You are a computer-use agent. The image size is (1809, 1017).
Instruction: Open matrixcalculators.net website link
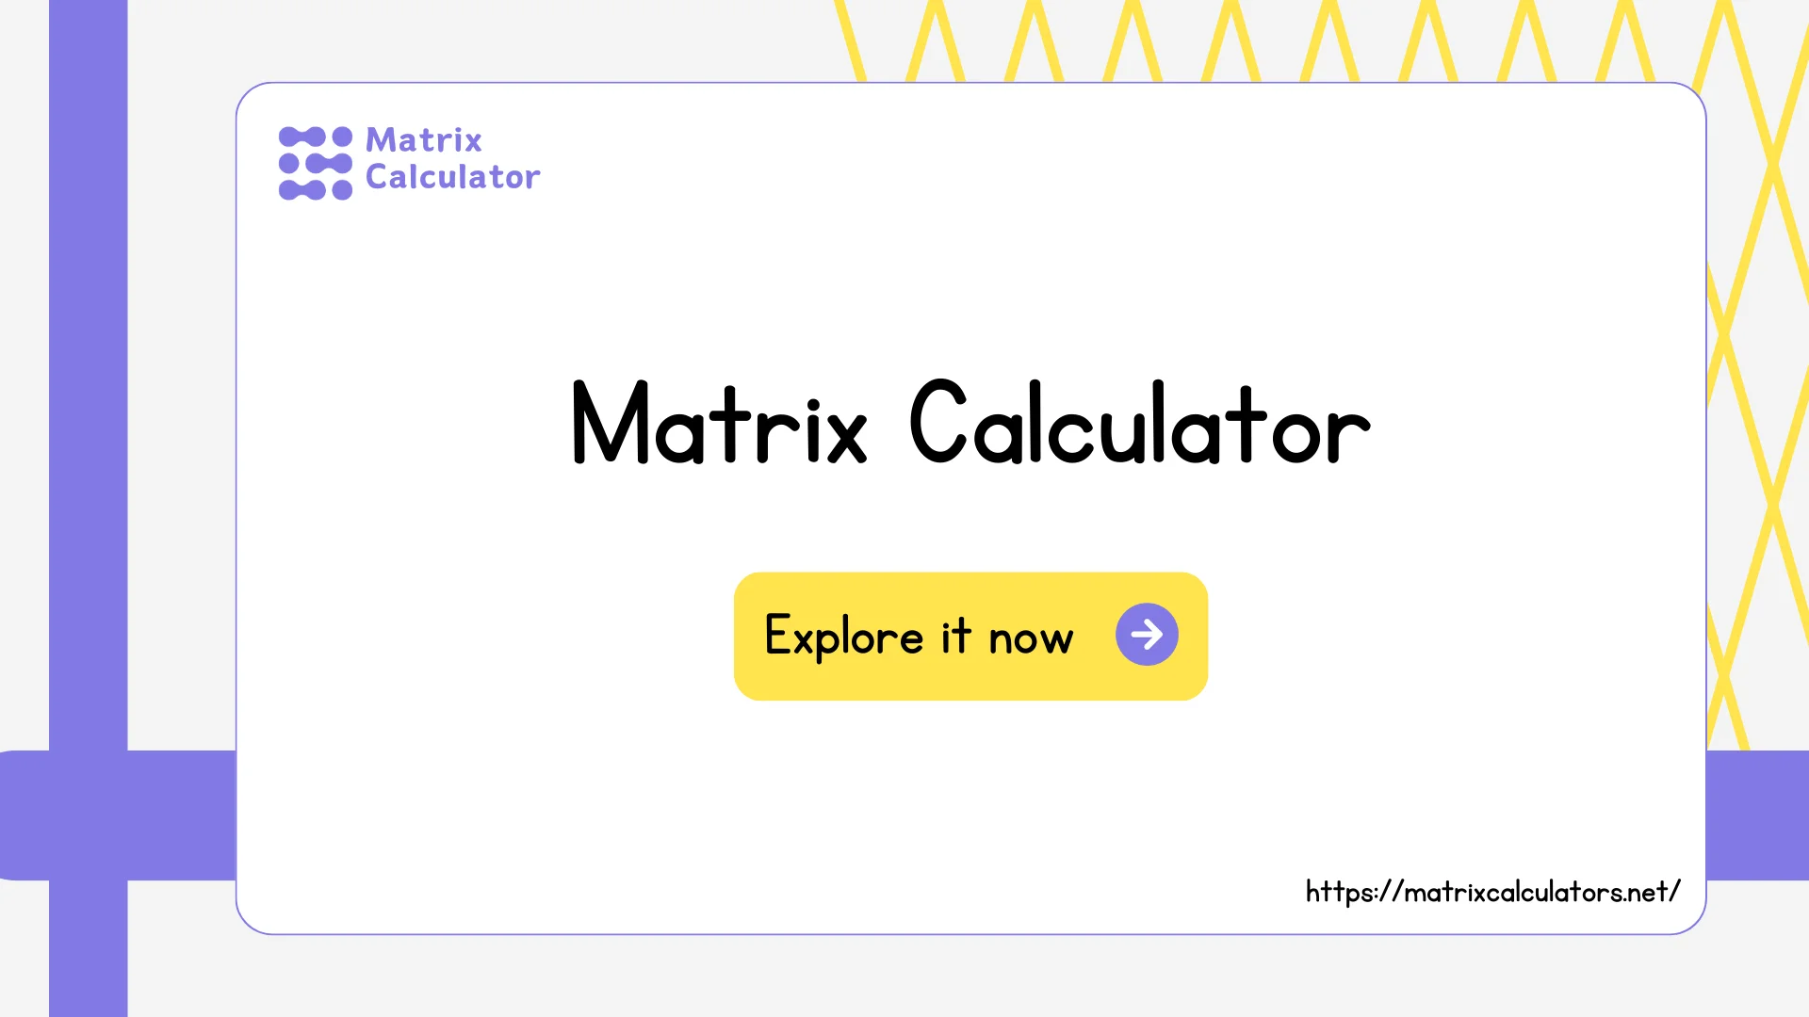point(1491,892)
